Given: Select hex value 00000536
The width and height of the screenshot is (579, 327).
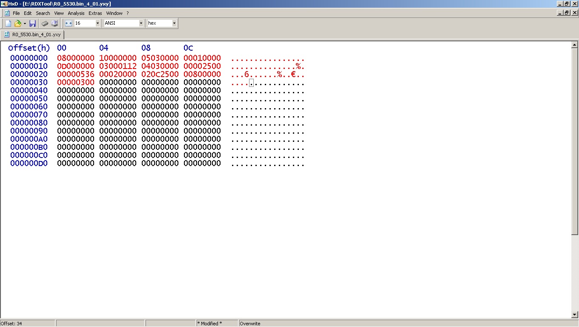Looking at the screenshot, I should pos(76,74).
